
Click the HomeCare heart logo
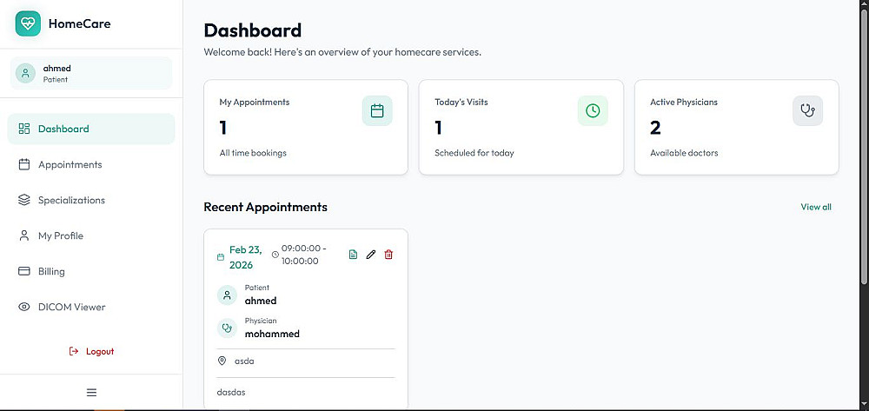(x=29, y=23)
